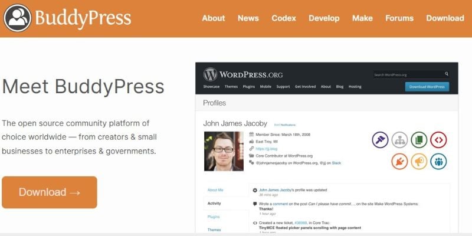
Task: Click the orange Download → button
Action: pyautogui.click(x=50, y=192)
